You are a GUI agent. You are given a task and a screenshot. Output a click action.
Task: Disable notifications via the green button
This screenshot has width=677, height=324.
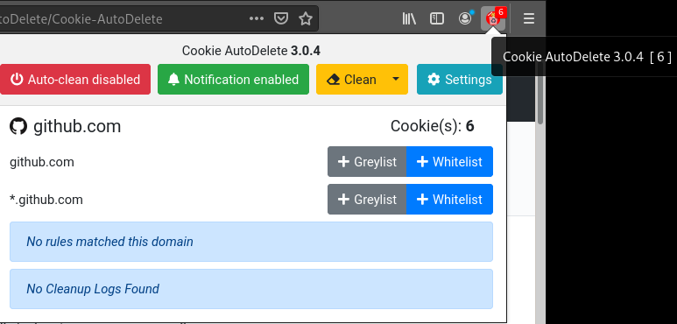pos(233,80)
